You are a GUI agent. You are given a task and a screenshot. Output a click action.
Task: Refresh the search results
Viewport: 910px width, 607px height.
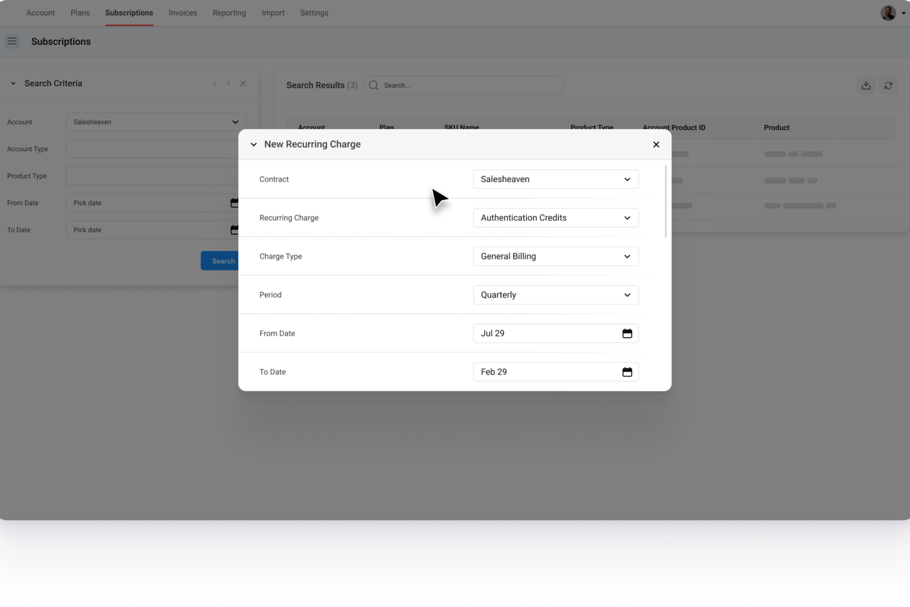tap(888, 85)
